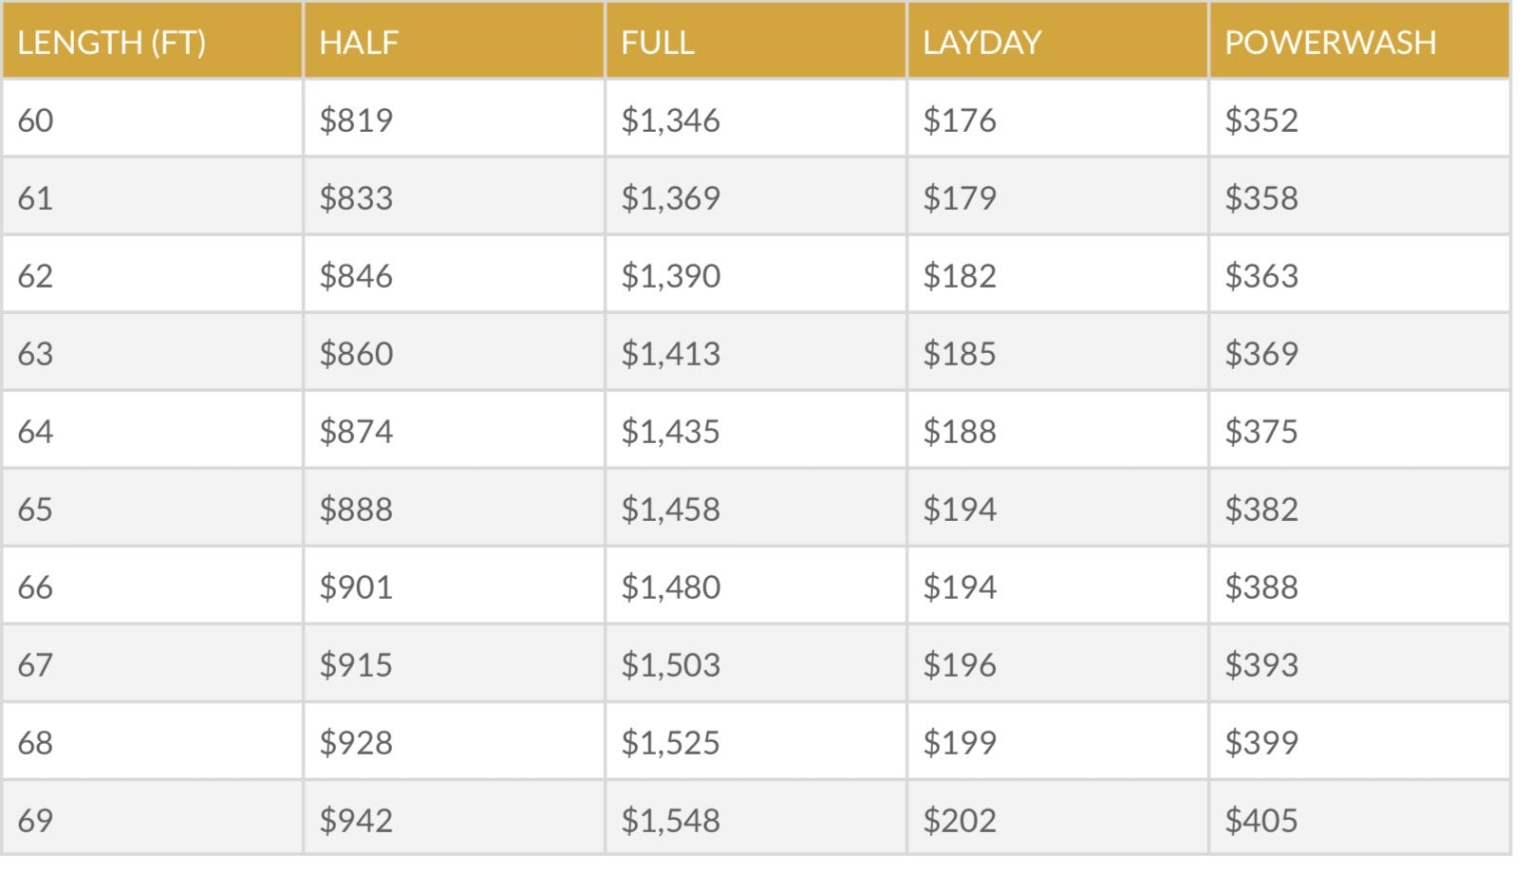Select the $369 powerwash cell
The width and height of the screenshot is (1533, 873).
click(1262, 354)
